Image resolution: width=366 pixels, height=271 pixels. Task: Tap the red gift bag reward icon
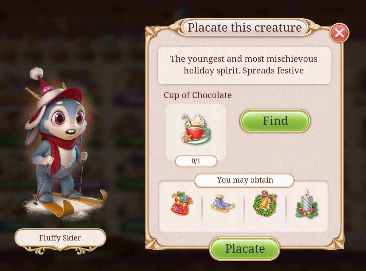182,204
